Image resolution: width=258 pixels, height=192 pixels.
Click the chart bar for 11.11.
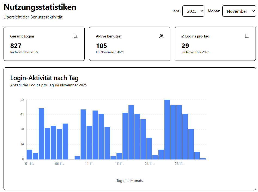click(89, 143)
